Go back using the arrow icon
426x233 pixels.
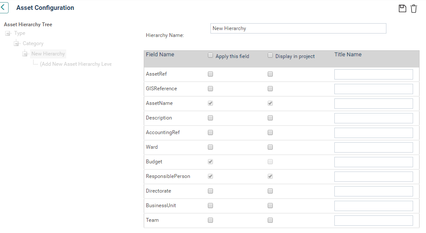(3, 8)
